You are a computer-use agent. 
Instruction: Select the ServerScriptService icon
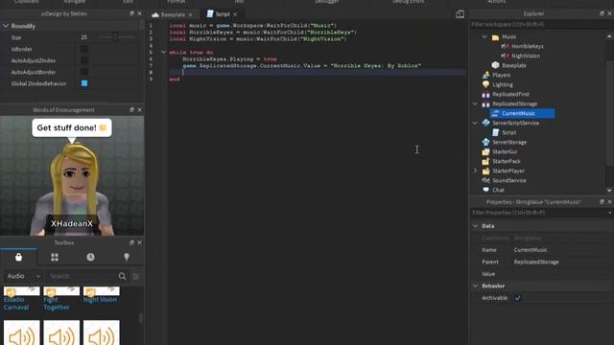coord(486,123)
